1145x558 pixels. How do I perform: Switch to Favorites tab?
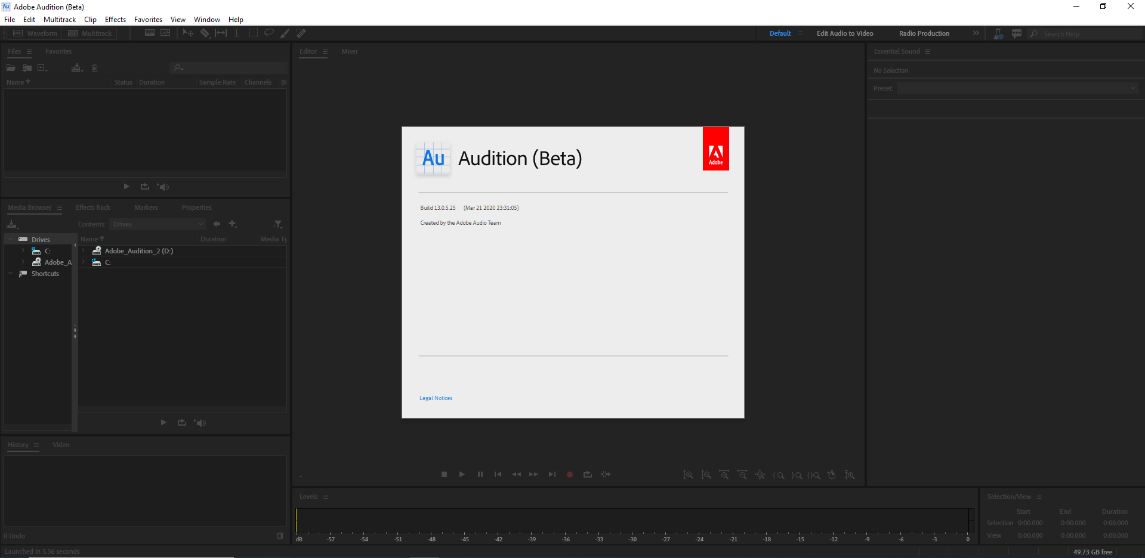point(58,51)
